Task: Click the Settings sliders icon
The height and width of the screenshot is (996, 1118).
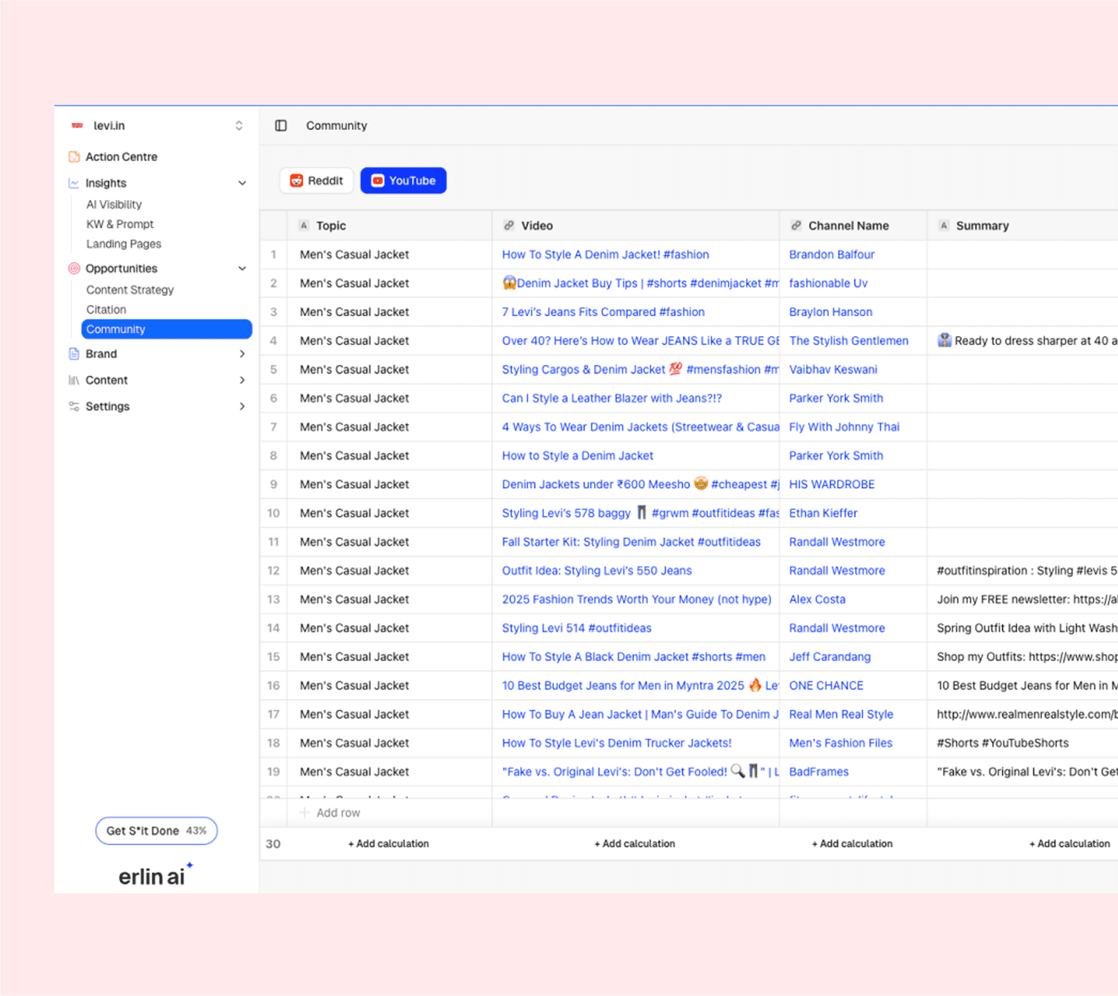Action: point(74,407)
